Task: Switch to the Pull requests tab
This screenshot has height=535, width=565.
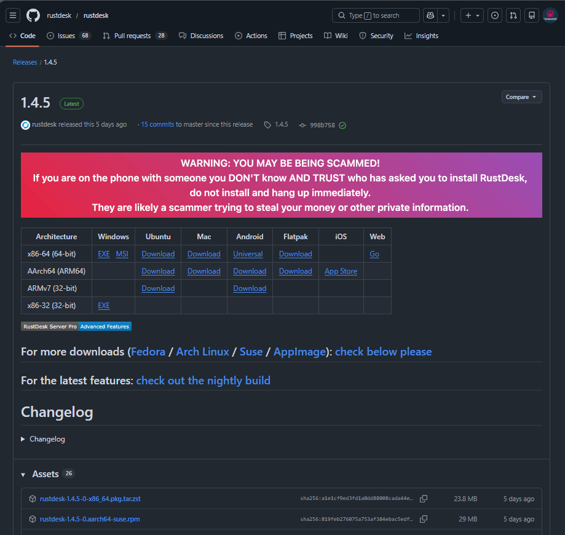Action: [x=135, y=36]
